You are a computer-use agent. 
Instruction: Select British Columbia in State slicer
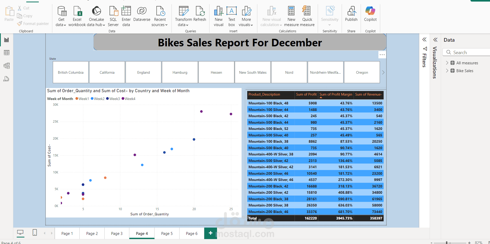71,72
